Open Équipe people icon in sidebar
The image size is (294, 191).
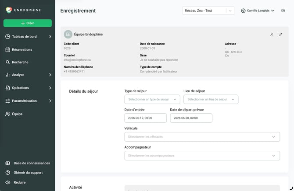pyautogui.click(x=8, y=114)
